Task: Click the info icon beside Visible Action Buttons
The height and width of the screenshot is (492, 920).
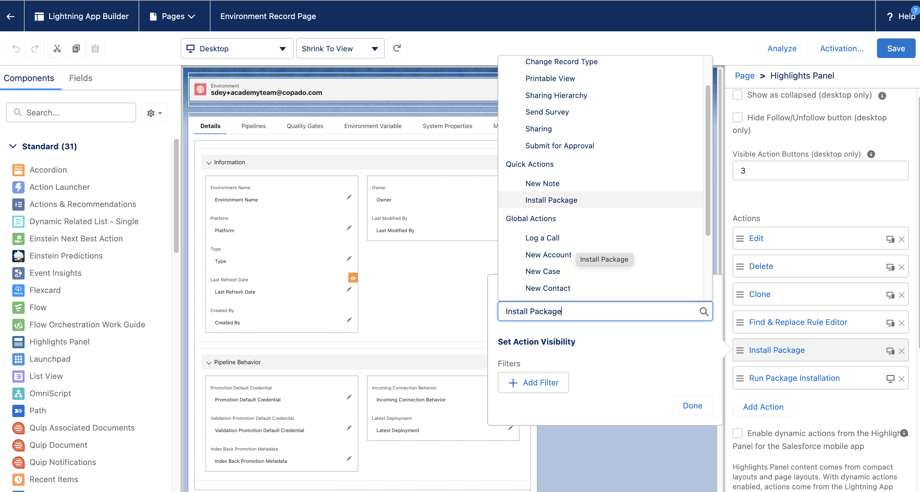Action: point(871,154)
